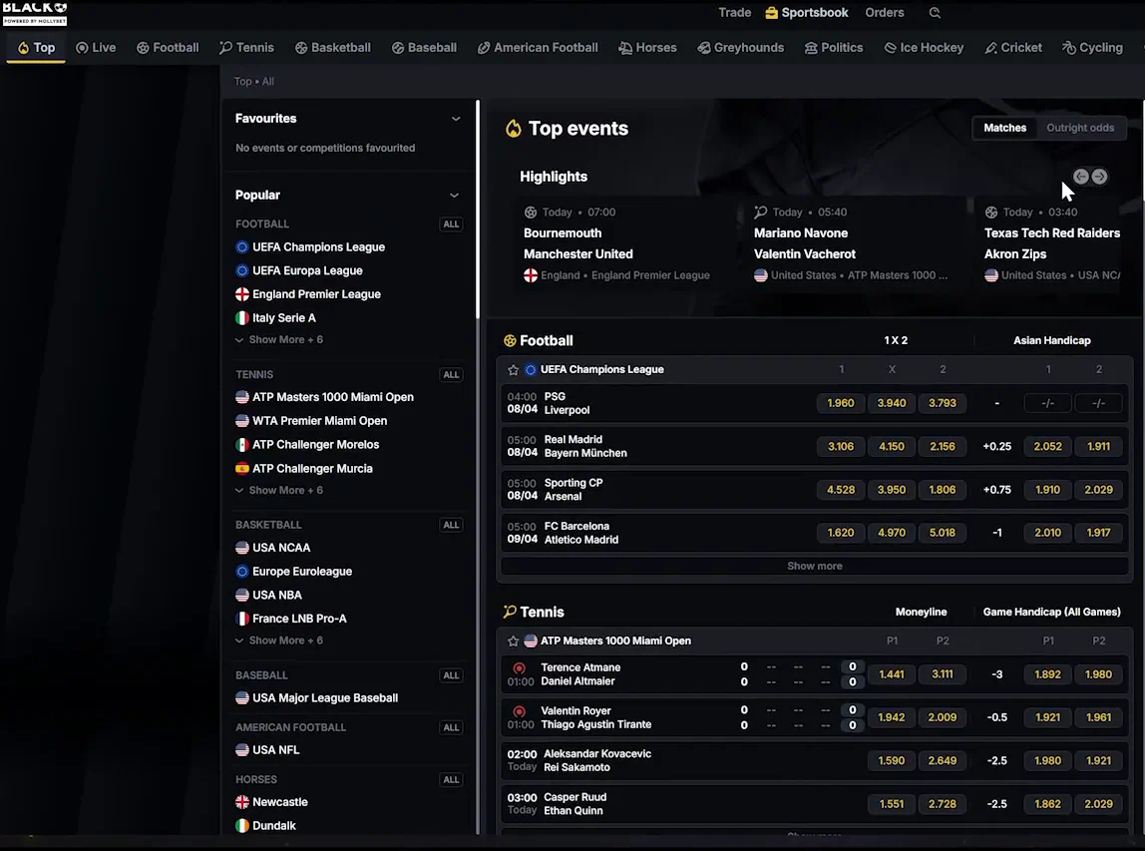Select Arsenal win odds 1.806
Image resolution: width=1145 pixels, height=851 pixels.
(x=942, y=490)
